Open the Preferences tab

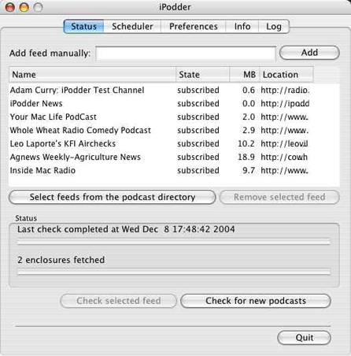click(194, 26)
